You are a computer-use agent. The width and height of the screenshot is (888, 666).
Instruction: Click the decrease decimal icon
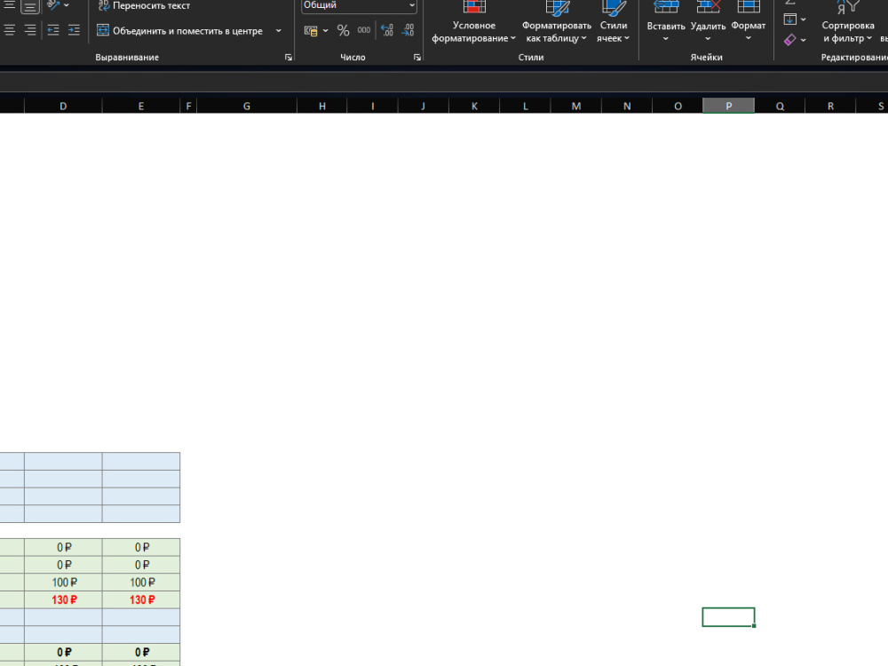(x=408, y=30)
